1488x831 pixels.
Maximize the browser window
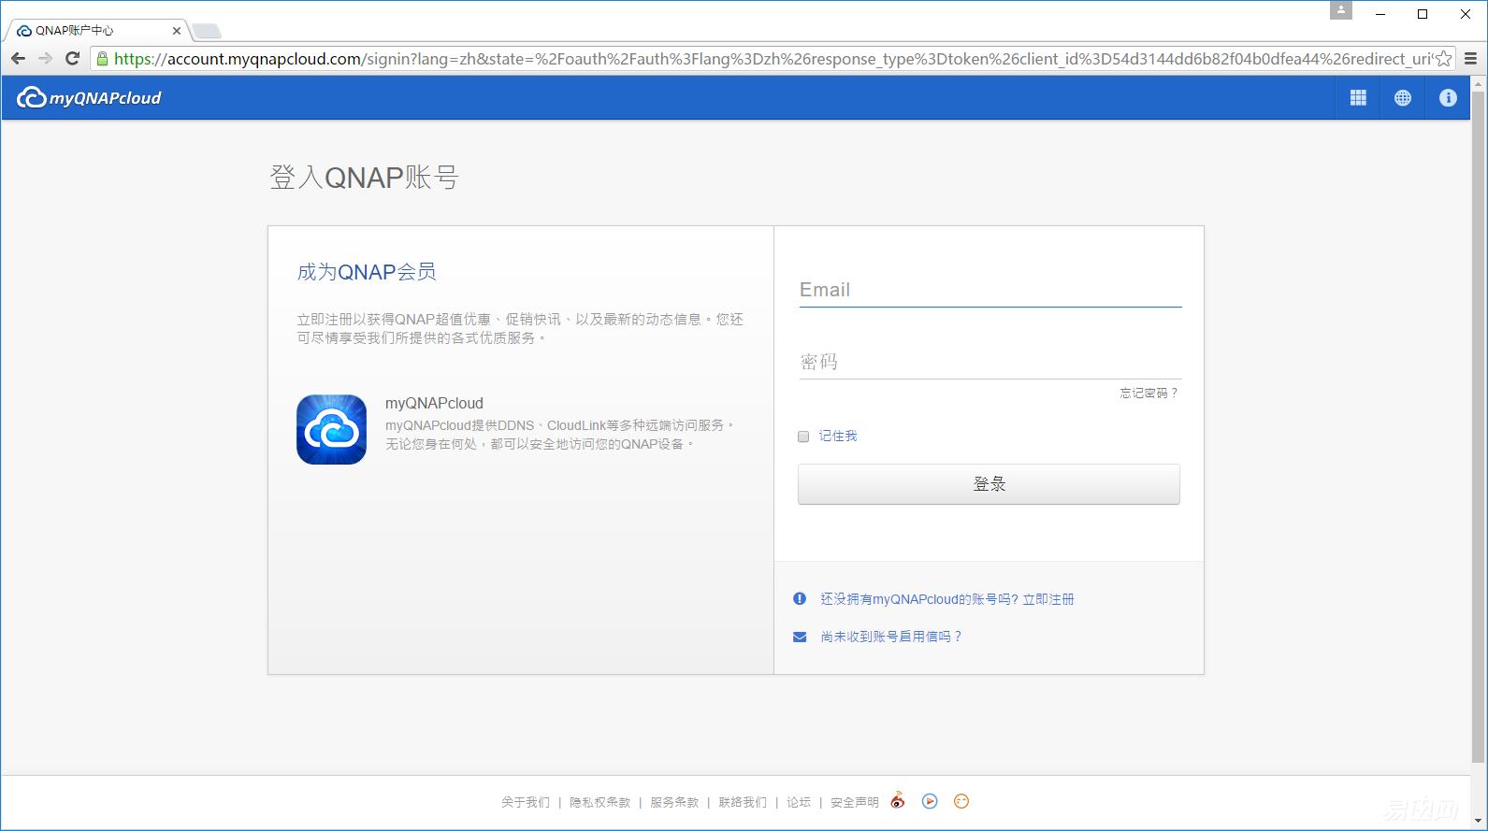point(1423,14)
